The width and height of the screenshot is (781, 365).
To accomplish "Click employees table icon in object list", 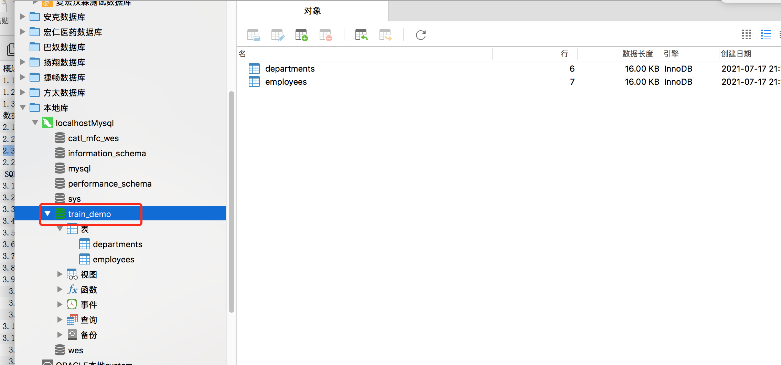I will click(x=254, y=82).
